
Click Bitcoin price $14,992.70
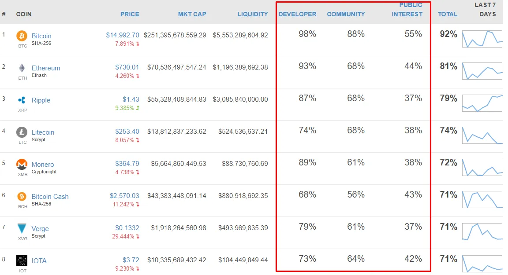[123, 35]
